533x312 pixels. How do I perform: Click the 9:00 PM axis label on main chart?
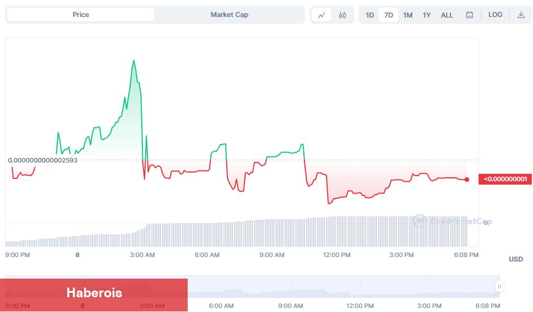[18, 255]
